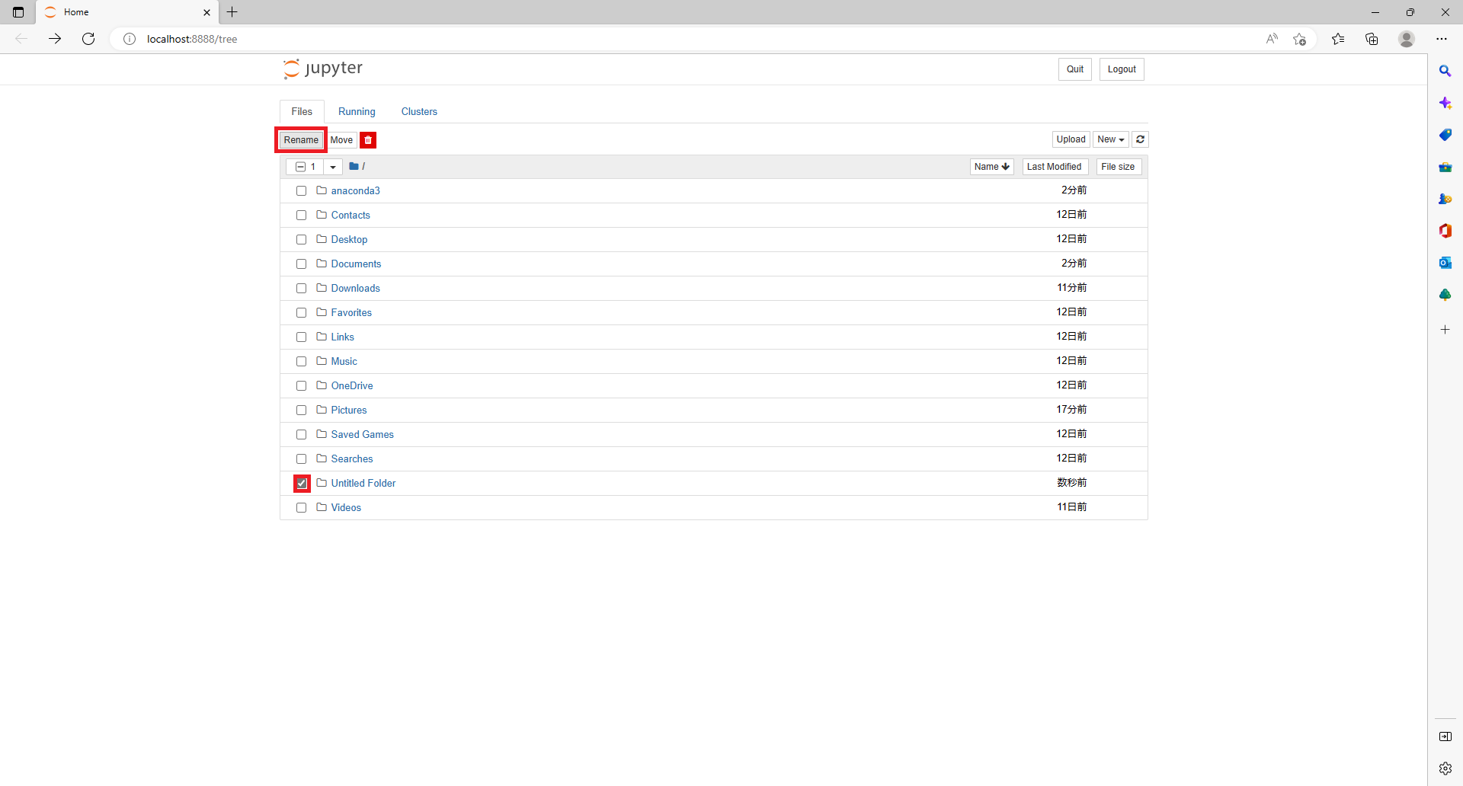Add this page to favorites

(1300, 39)
